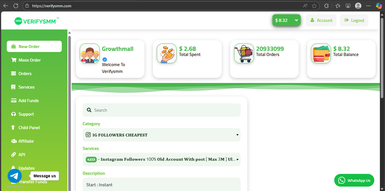Click the Instagram icon in Category field

(88, 135)
